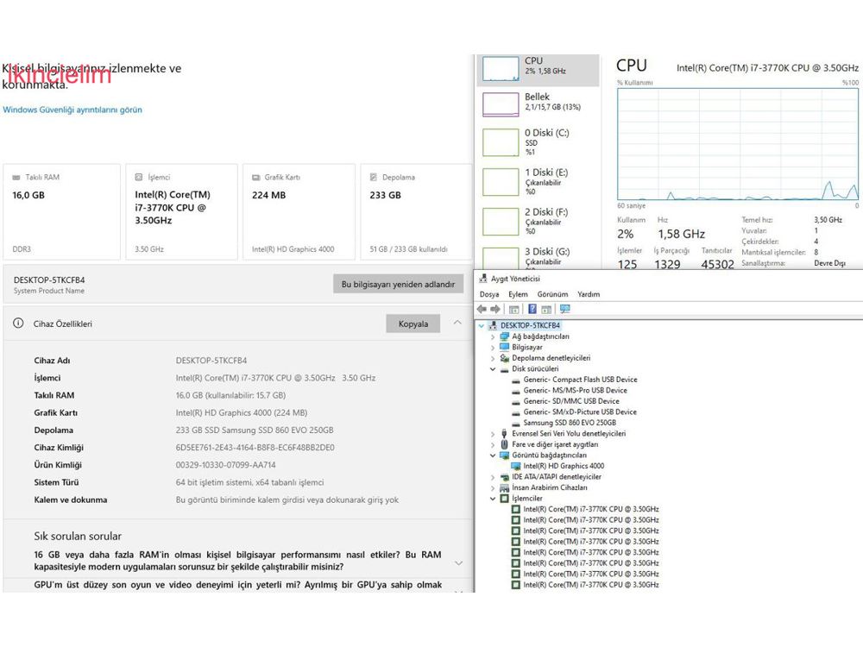Click info icon beside Cihaz Özellikleri

click(x=18, y=323)
